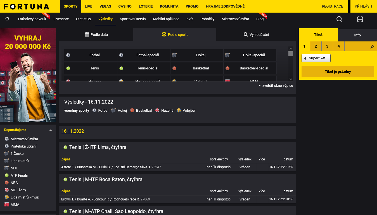Switch to ticket number 2
The image size is (377, 215).
(x=316, y=46)
